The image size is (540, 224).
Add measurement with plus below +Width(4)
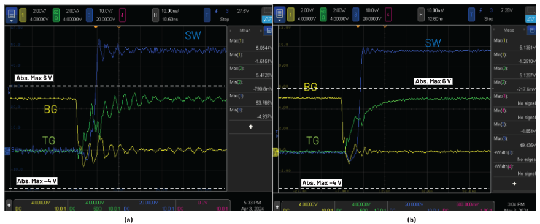pyautogui.click(x=514, y=184)
